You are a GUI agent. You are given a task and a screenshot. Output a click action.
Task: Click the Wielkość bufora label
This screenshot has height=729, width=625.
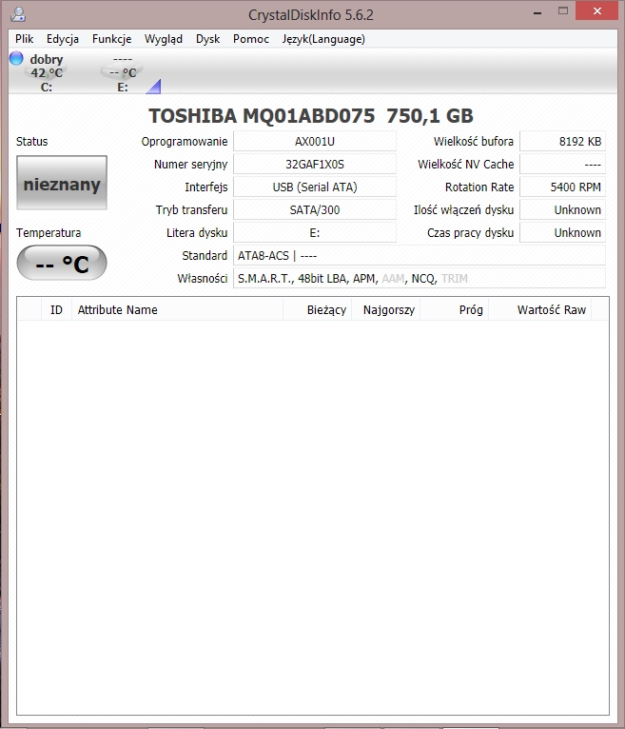(x=474, y=142)
